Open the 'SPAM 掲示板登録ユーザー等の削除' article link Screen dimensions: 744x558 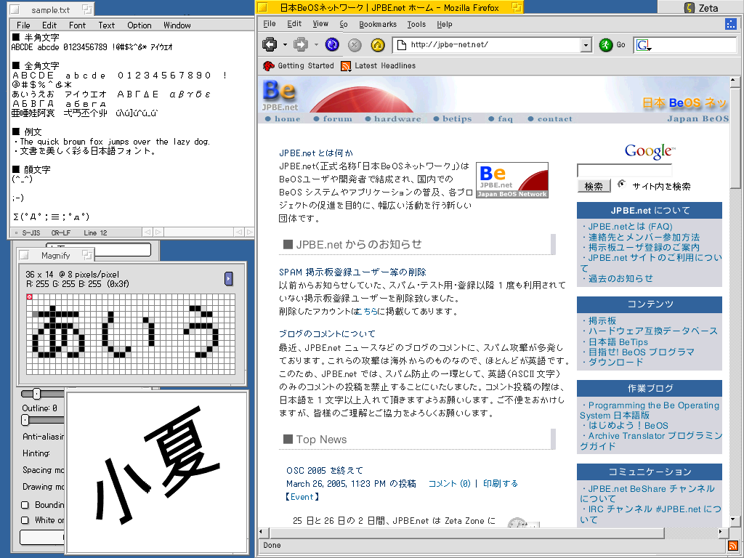[352, 272]
